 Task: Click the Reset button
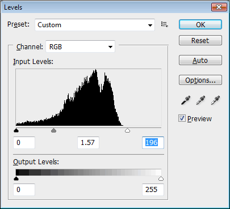200,40
